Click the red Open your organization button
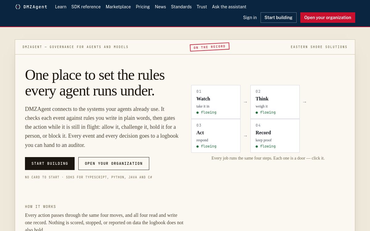The height and width of the screenshot is (231, 370). (x=328, y=18)
